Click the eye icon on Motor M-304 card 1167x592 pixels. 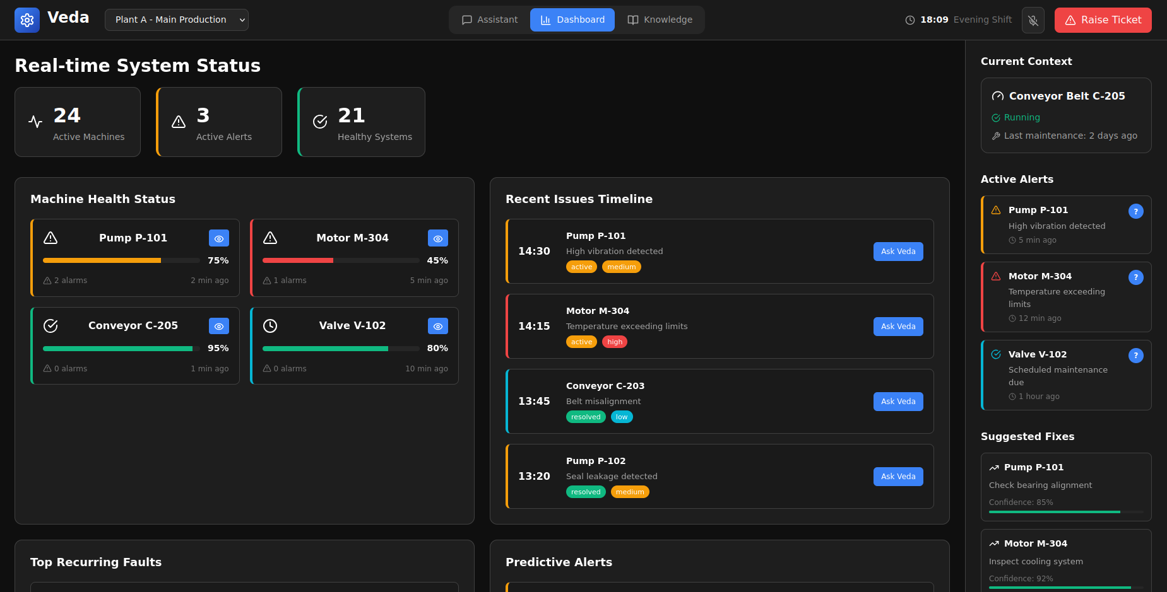(438, 238)
